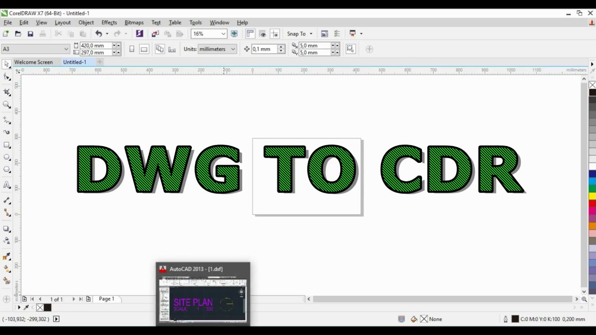Select the Pick tool
596x335 pixels.
7,64
